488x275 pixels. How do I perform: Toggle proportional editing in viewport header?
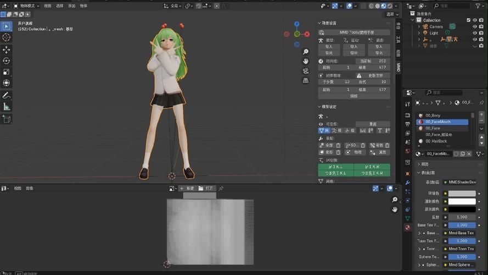tap(217, 6)
